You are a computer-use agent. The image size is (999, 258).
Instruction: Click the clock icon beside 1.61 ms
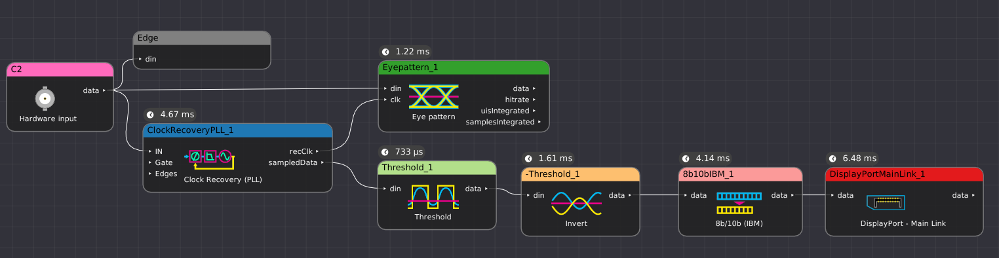[528, 158]
